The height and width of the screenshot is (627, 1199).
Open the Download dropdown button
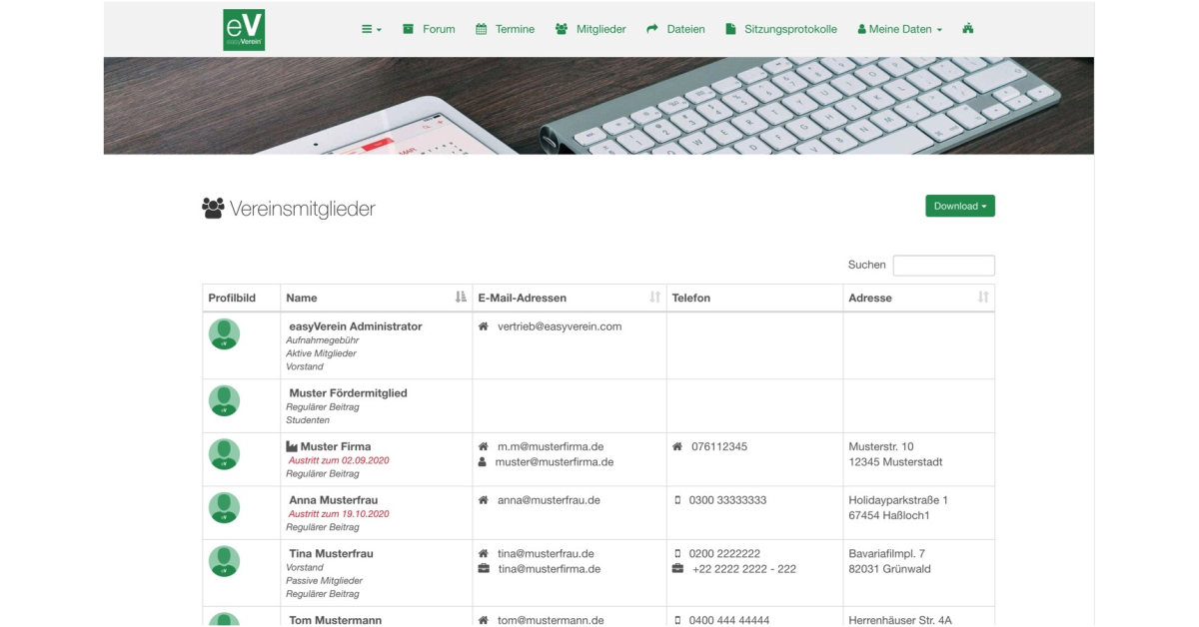point(960,206)
